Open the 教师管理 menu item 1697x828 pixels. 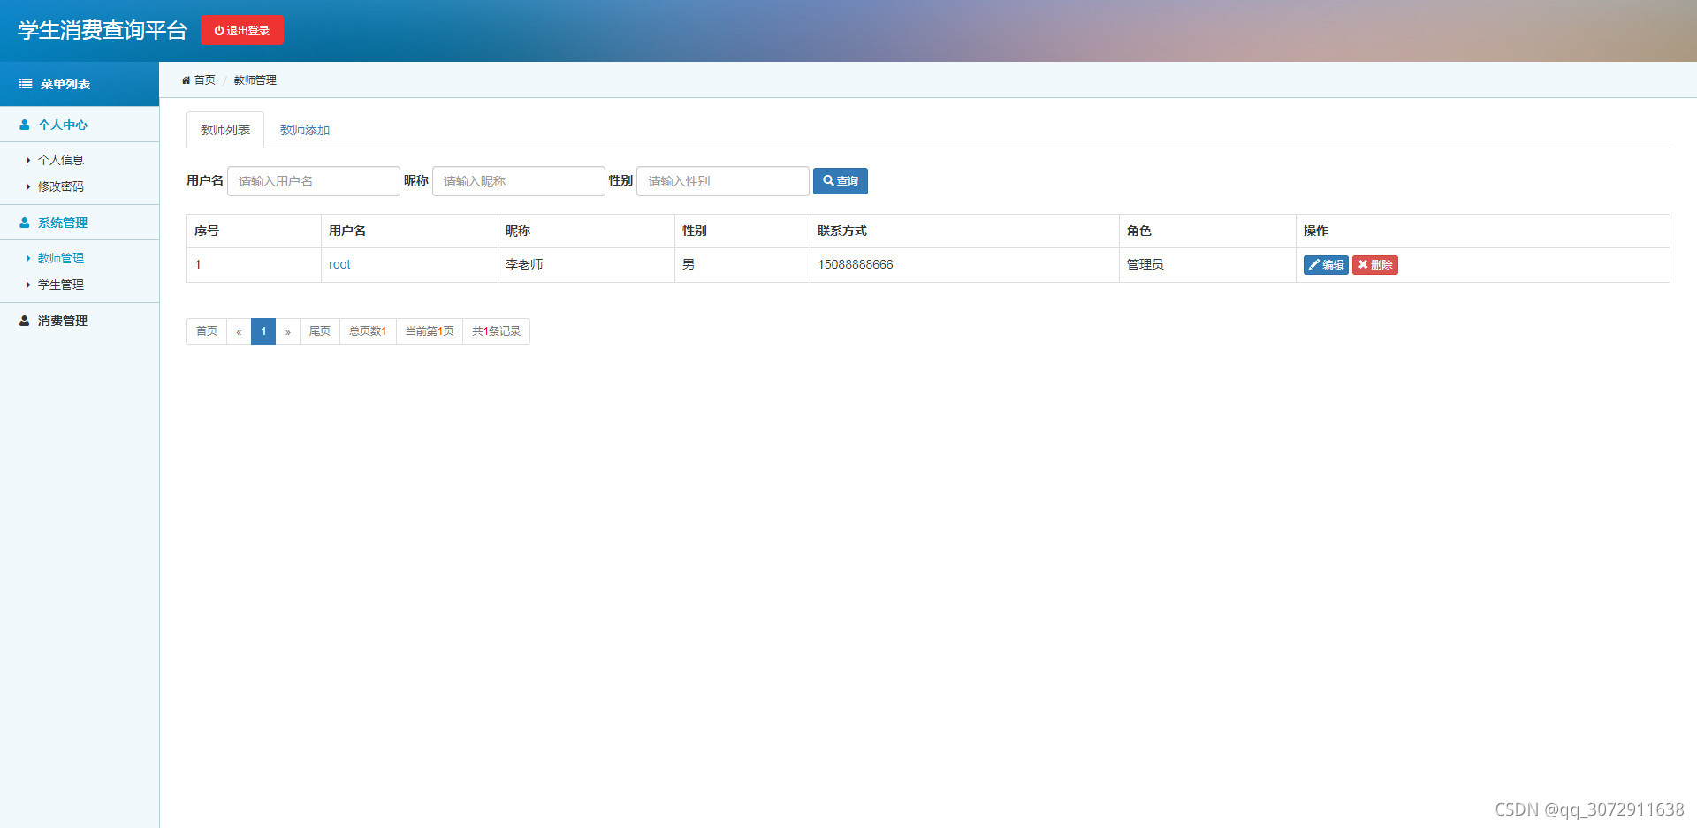[60, 258]
